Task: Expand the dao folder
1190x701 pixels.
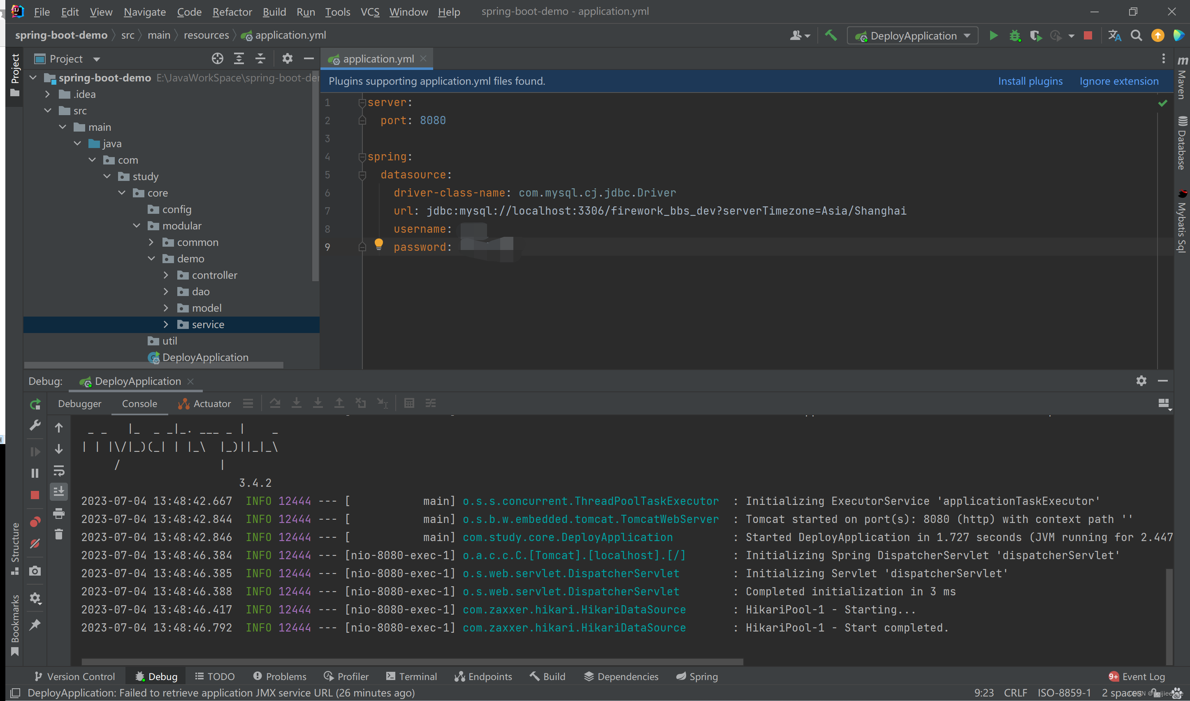Action: 166,292
